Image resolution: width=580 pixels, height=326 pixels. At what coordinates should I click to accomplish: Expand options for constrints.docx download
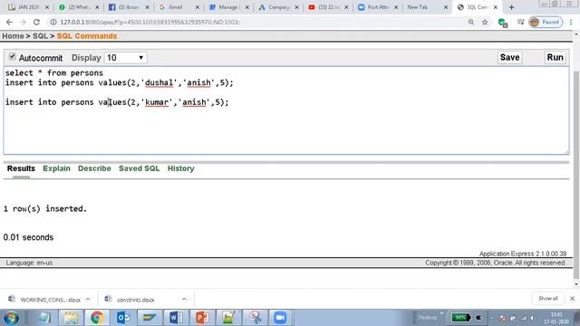tap(184, 299)
